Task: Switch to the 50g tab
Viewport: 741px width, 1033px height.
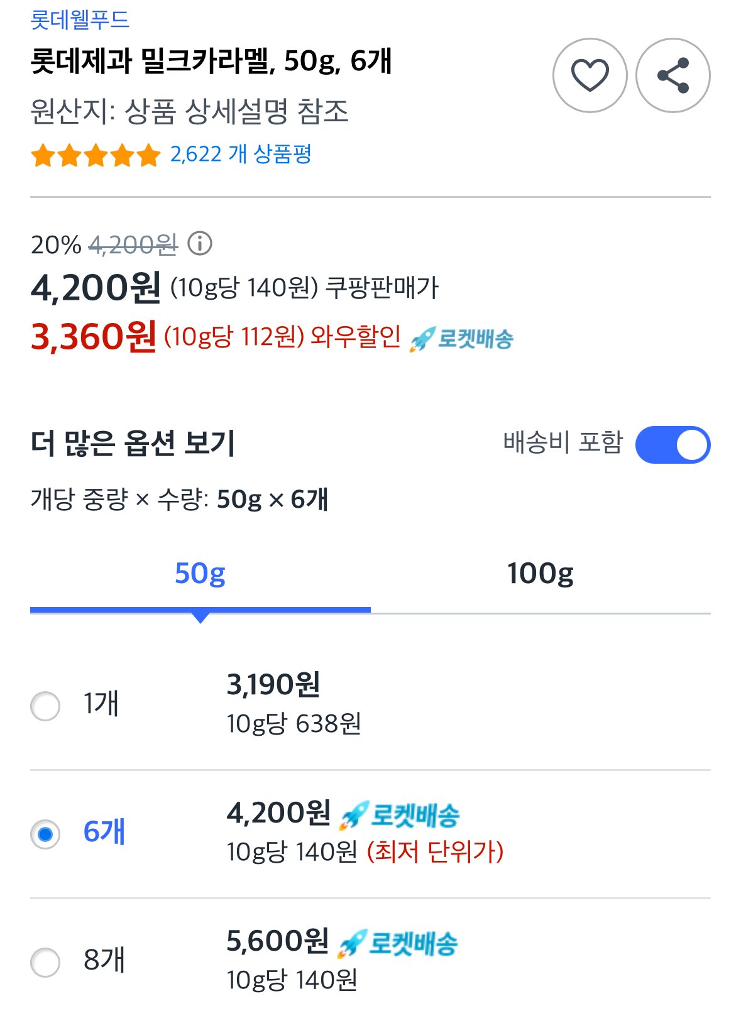Action: point(200,573)
